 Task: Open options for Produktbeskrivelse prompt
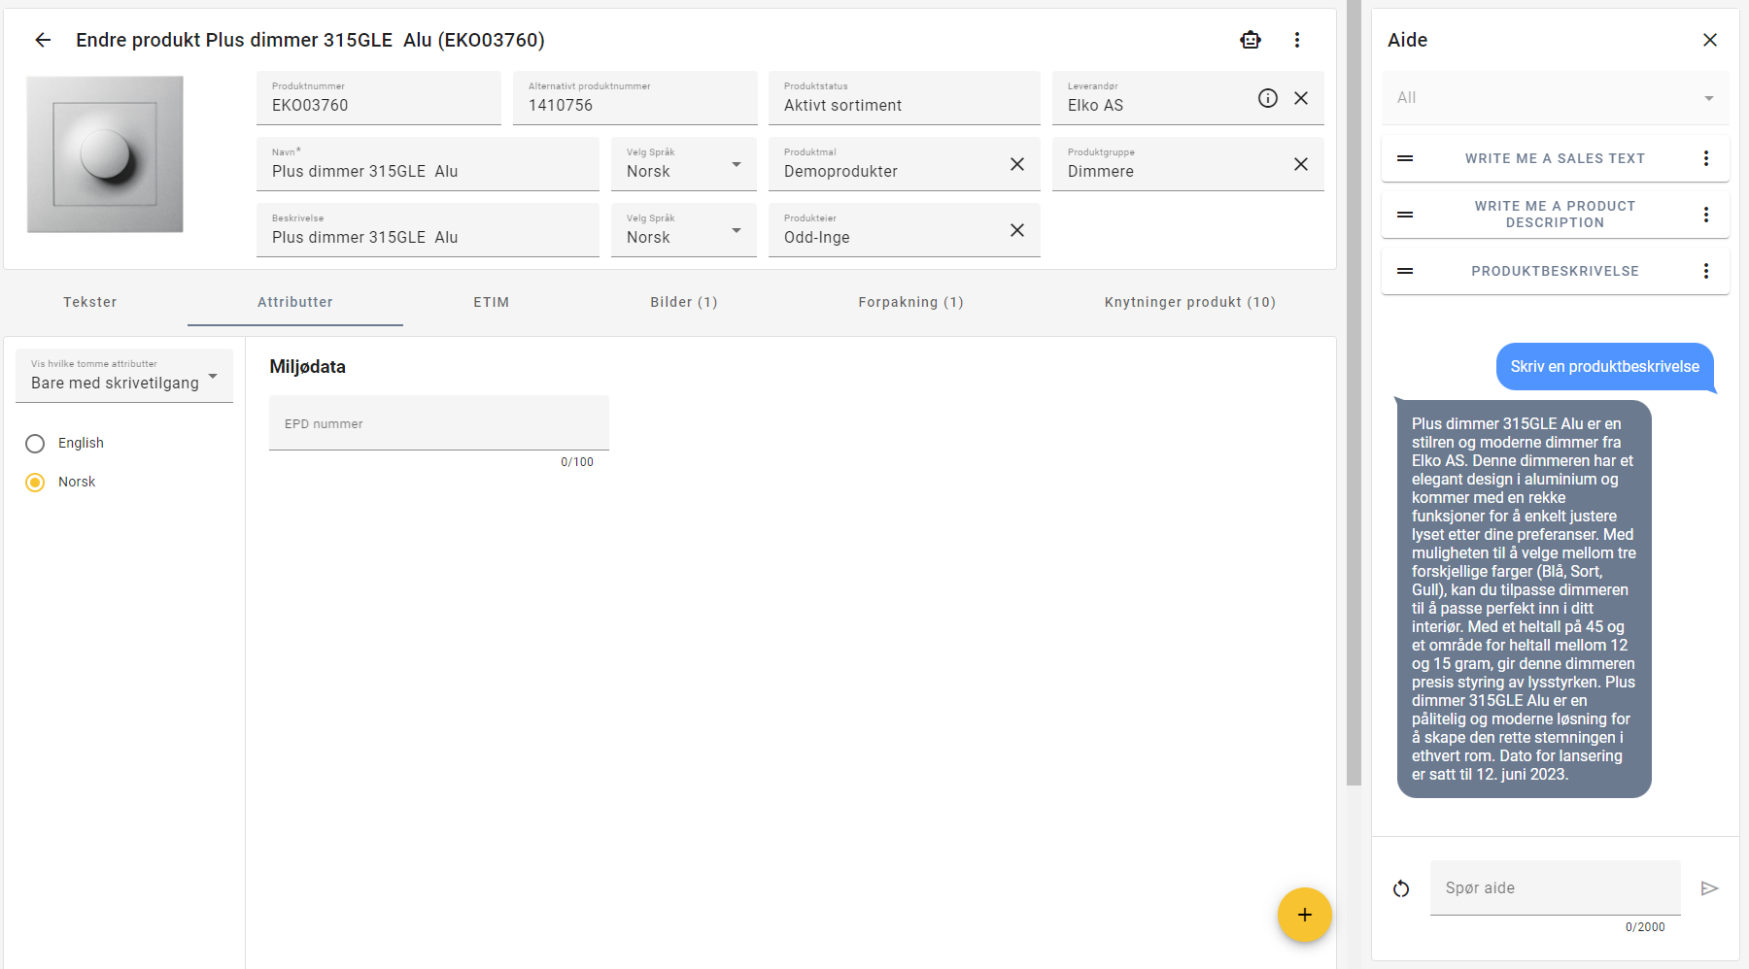click(1706, 271)
